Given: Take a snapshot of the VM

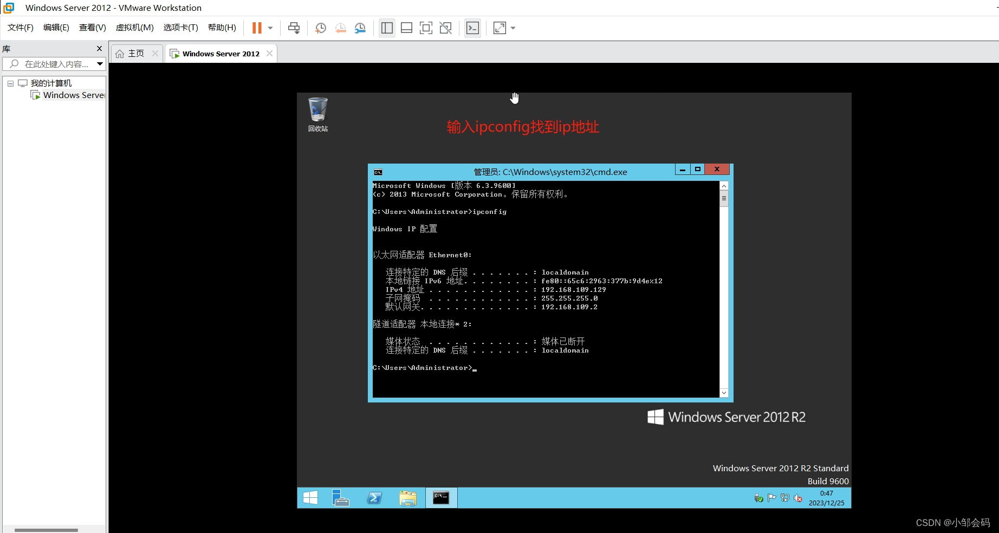Looking at the screenshot, I should [321, 28].
